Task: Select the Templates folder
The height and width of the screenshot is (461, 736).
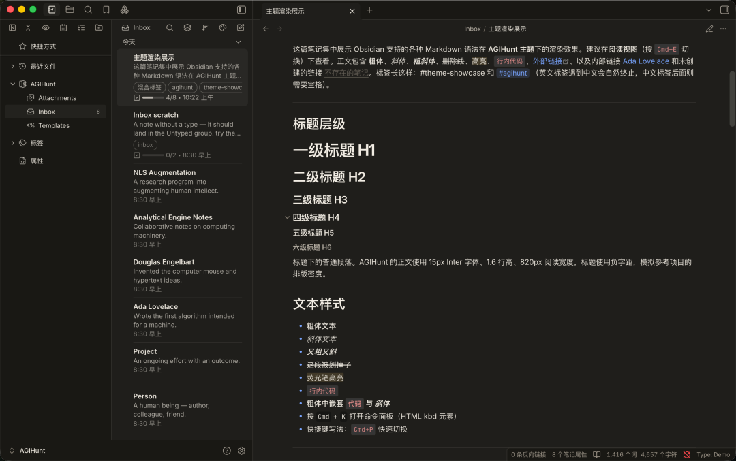Action: 55,126
